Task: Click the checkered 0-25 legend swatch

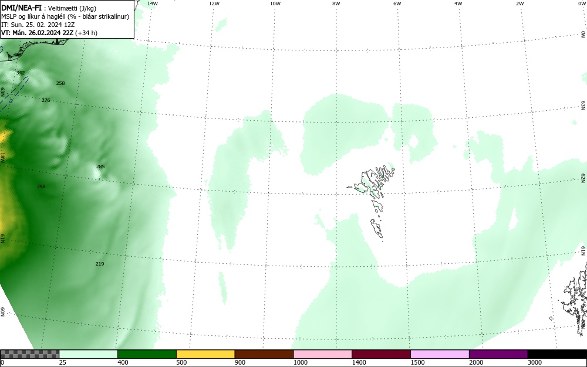Action: [x=29, y=354]
